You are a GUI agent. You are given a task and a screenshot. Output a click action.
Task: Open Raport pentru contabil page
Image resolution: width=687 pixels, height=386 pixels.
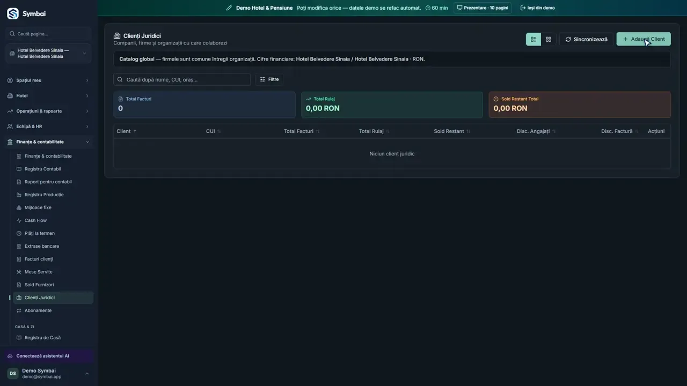pyautogui.click(x=53, y=182)
